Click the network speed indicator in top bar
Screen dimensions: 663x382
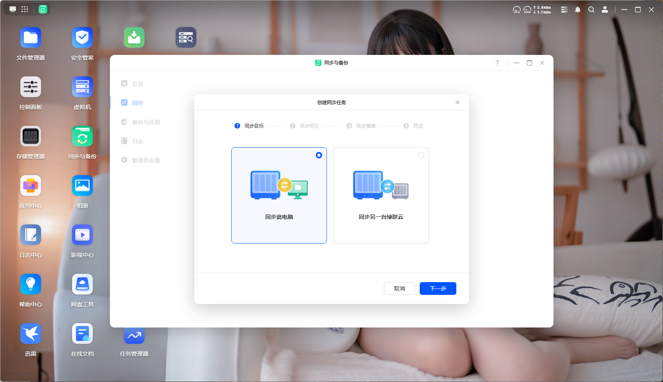point(542,10)
